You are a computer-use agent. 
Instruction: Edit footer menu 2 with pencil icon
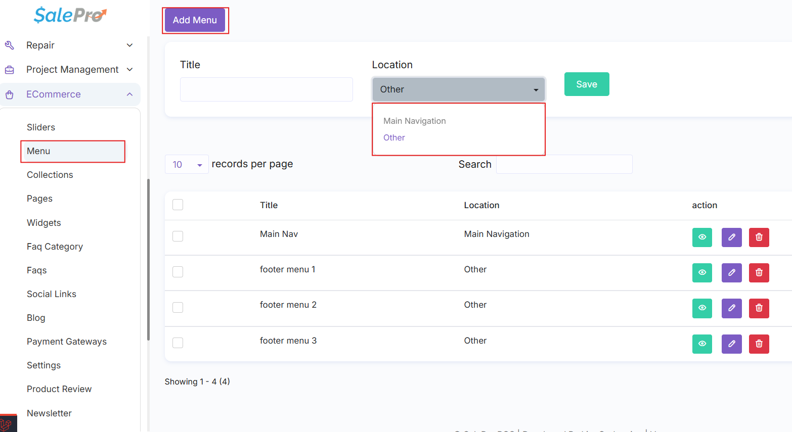[x=732, y=308]
